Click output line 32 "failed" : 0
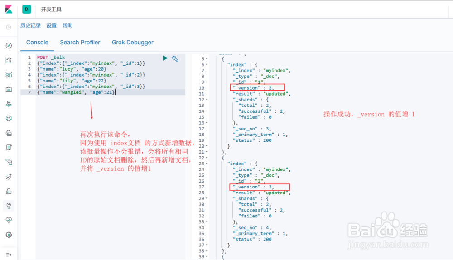 [255, 216]
